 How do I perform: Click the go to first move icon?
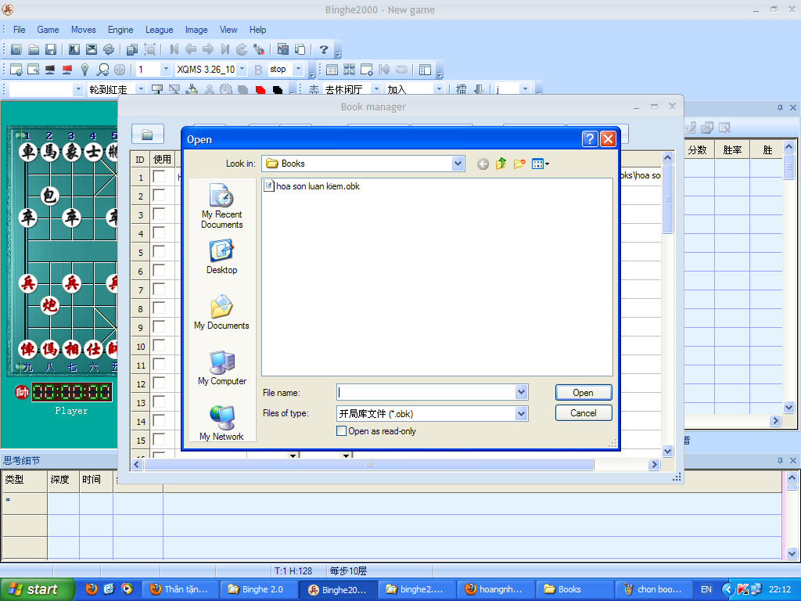coord(174,49)
